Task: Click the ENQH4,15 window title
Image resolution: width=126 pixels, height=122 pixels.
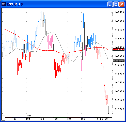Action: point(15,4)
